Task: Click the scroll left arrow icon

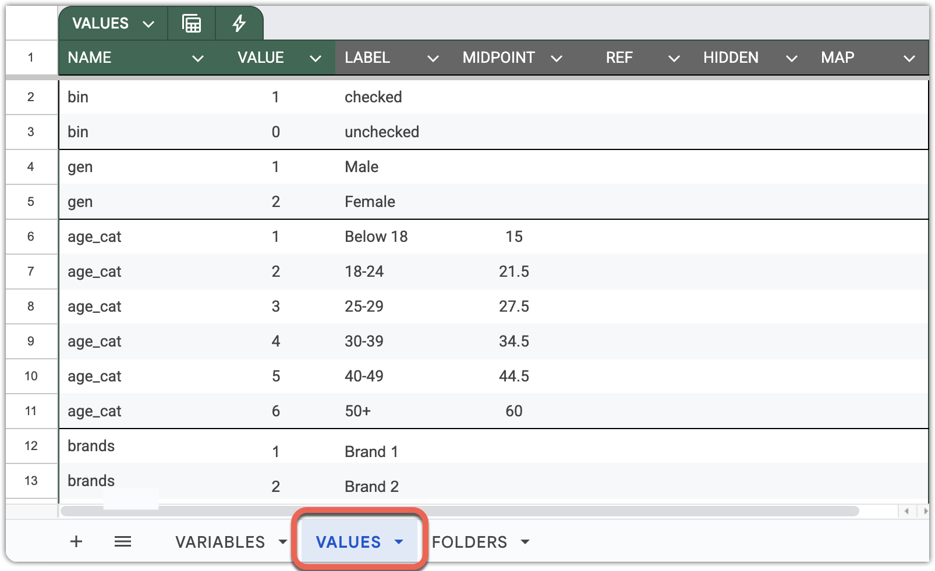Action: click(x=906, y=511)
